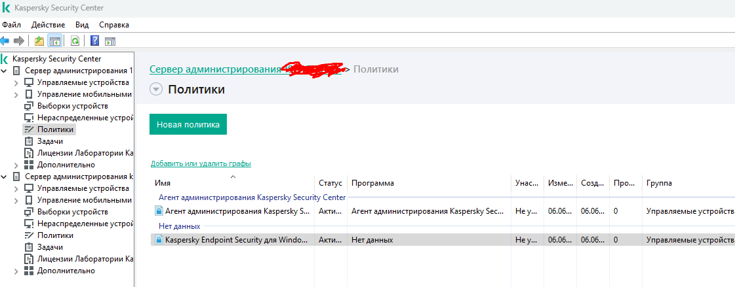
Task: Expand Дополнительно under server k
Action: pyautogui.click(x=16, y=271)
